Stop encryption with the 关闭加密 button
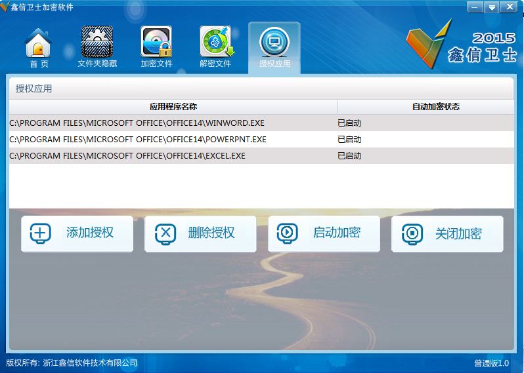Screen dimensions: 524x373 (447, 233)
